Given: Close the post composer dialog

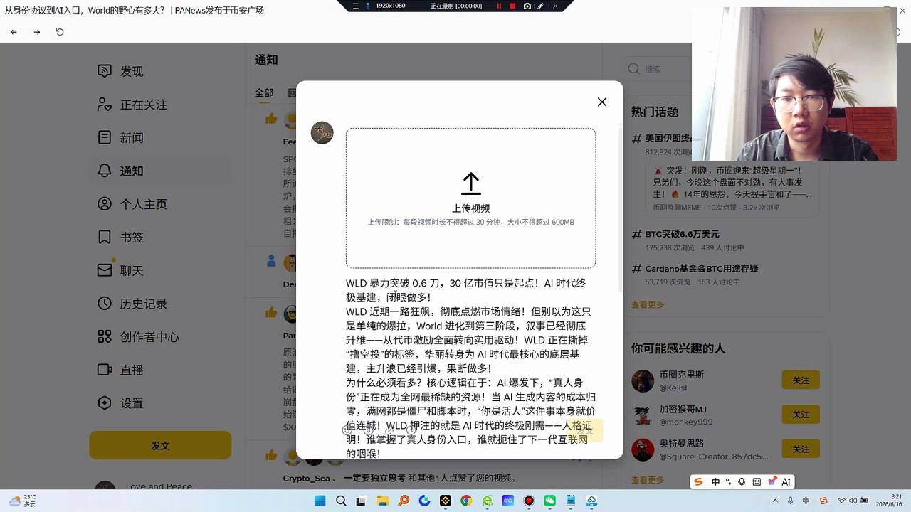Looking at the screenshot, I should [x=602, y=102].
